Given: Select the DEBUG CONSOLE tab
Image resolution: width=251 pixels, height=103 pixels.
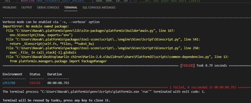Looking at the screenshot, I should (x=48, y=7).
